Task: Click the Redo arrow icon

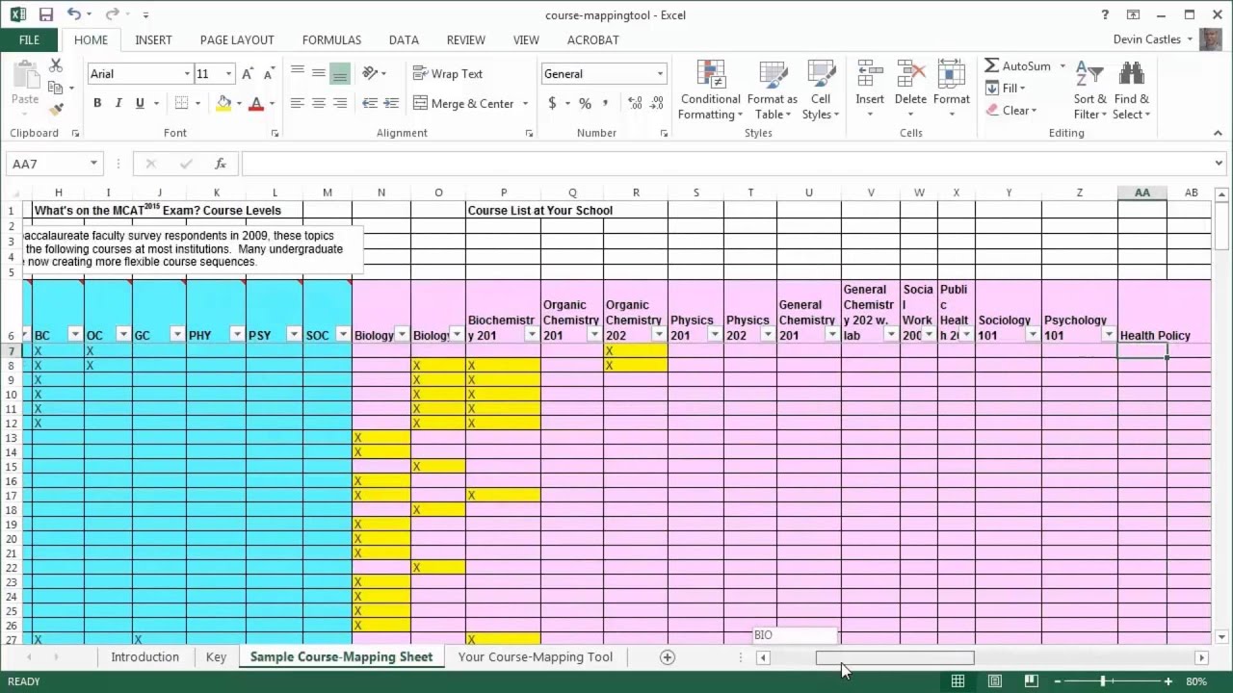Action: point(112,14)
